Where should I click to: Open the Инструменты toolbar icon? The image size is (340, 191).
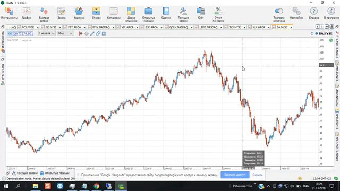pos(9,13)
